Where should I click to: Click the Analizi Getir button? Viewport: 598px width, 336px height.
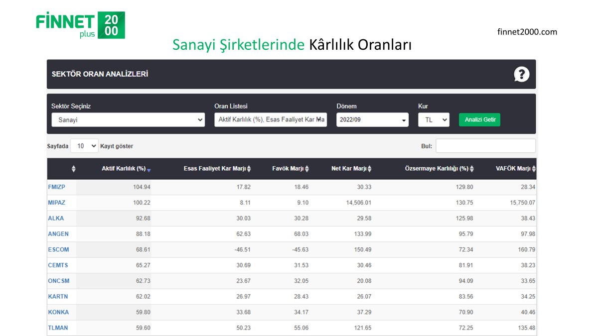coord(479,119)
